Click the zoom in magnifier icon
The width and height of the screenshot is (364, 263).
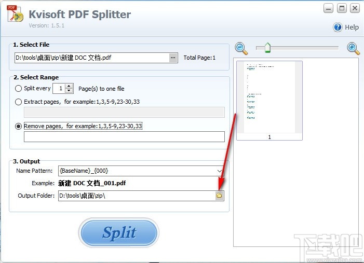[x=353, y=48]
